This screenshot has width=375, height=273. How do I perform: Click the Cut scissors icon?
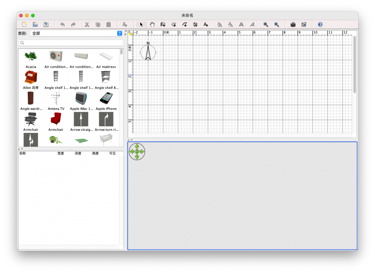(x=87, y=25)
